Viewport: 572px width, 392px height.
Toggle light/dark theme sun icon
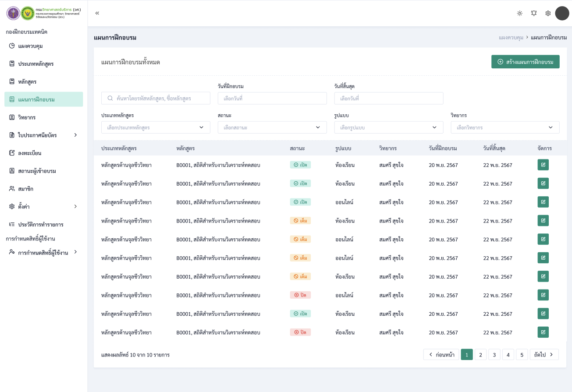[x=519, y=13]
